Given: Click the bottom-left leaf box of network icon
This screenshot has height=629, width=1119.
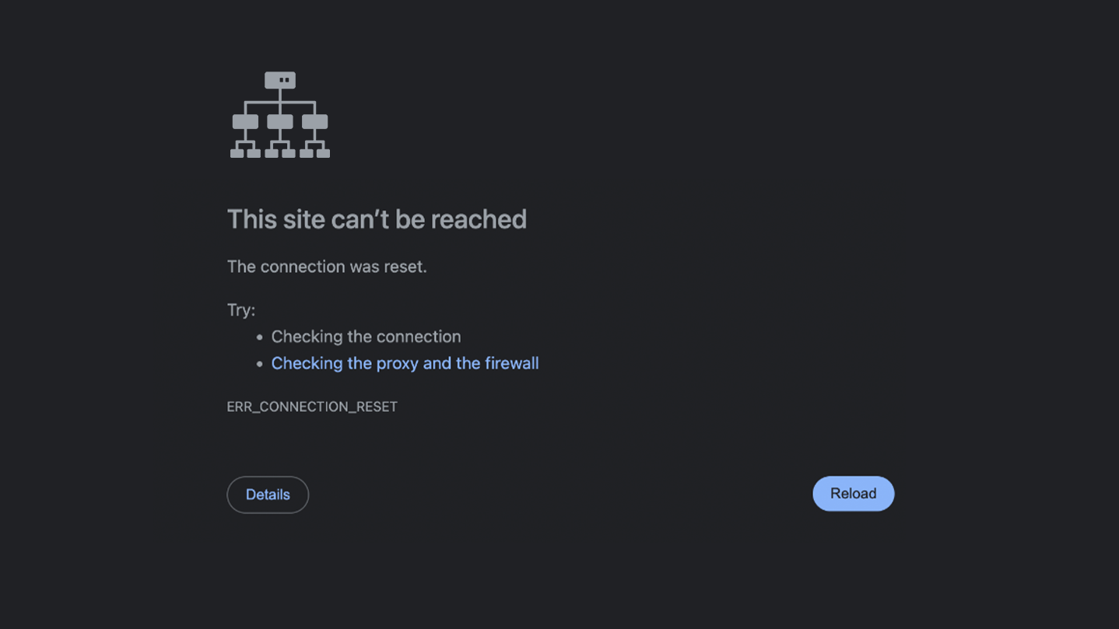Looking at the screenshot, I should [x=237, y=153].
